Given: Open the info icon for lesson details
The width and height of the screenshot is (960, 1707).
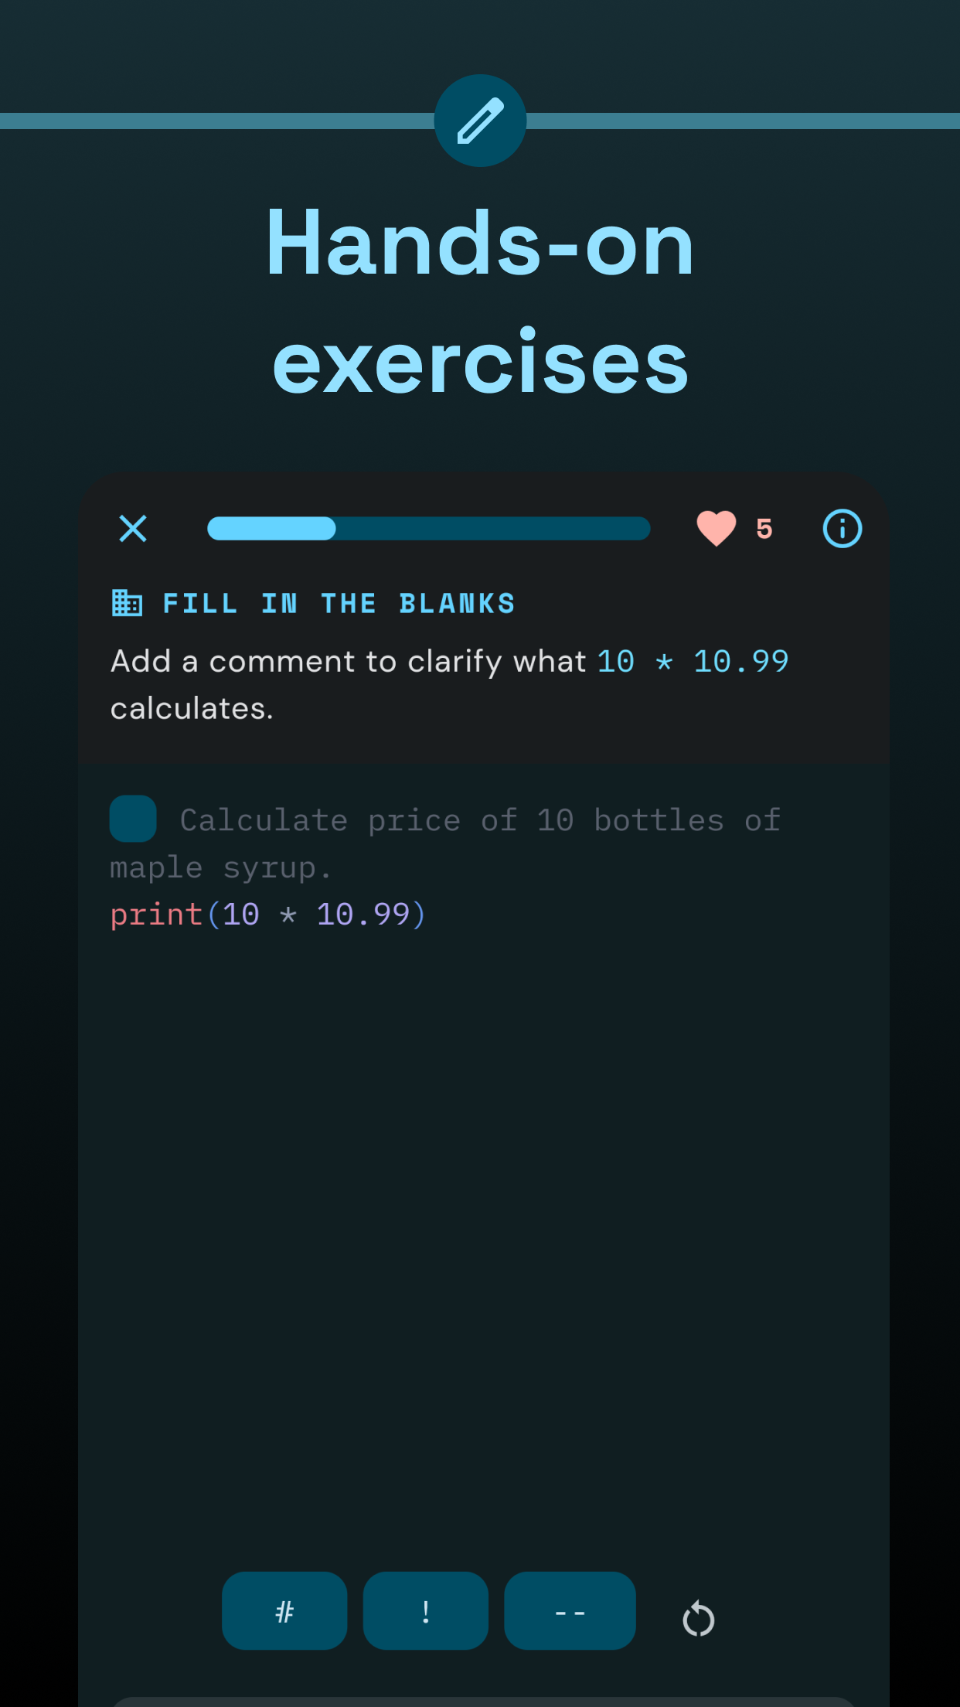Looking at the screenshot, I should pos(842,529).
